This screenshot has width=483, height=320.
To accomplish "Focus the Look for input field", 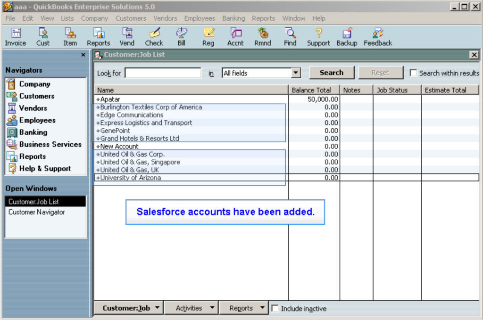I will click(x=163, y=73).
